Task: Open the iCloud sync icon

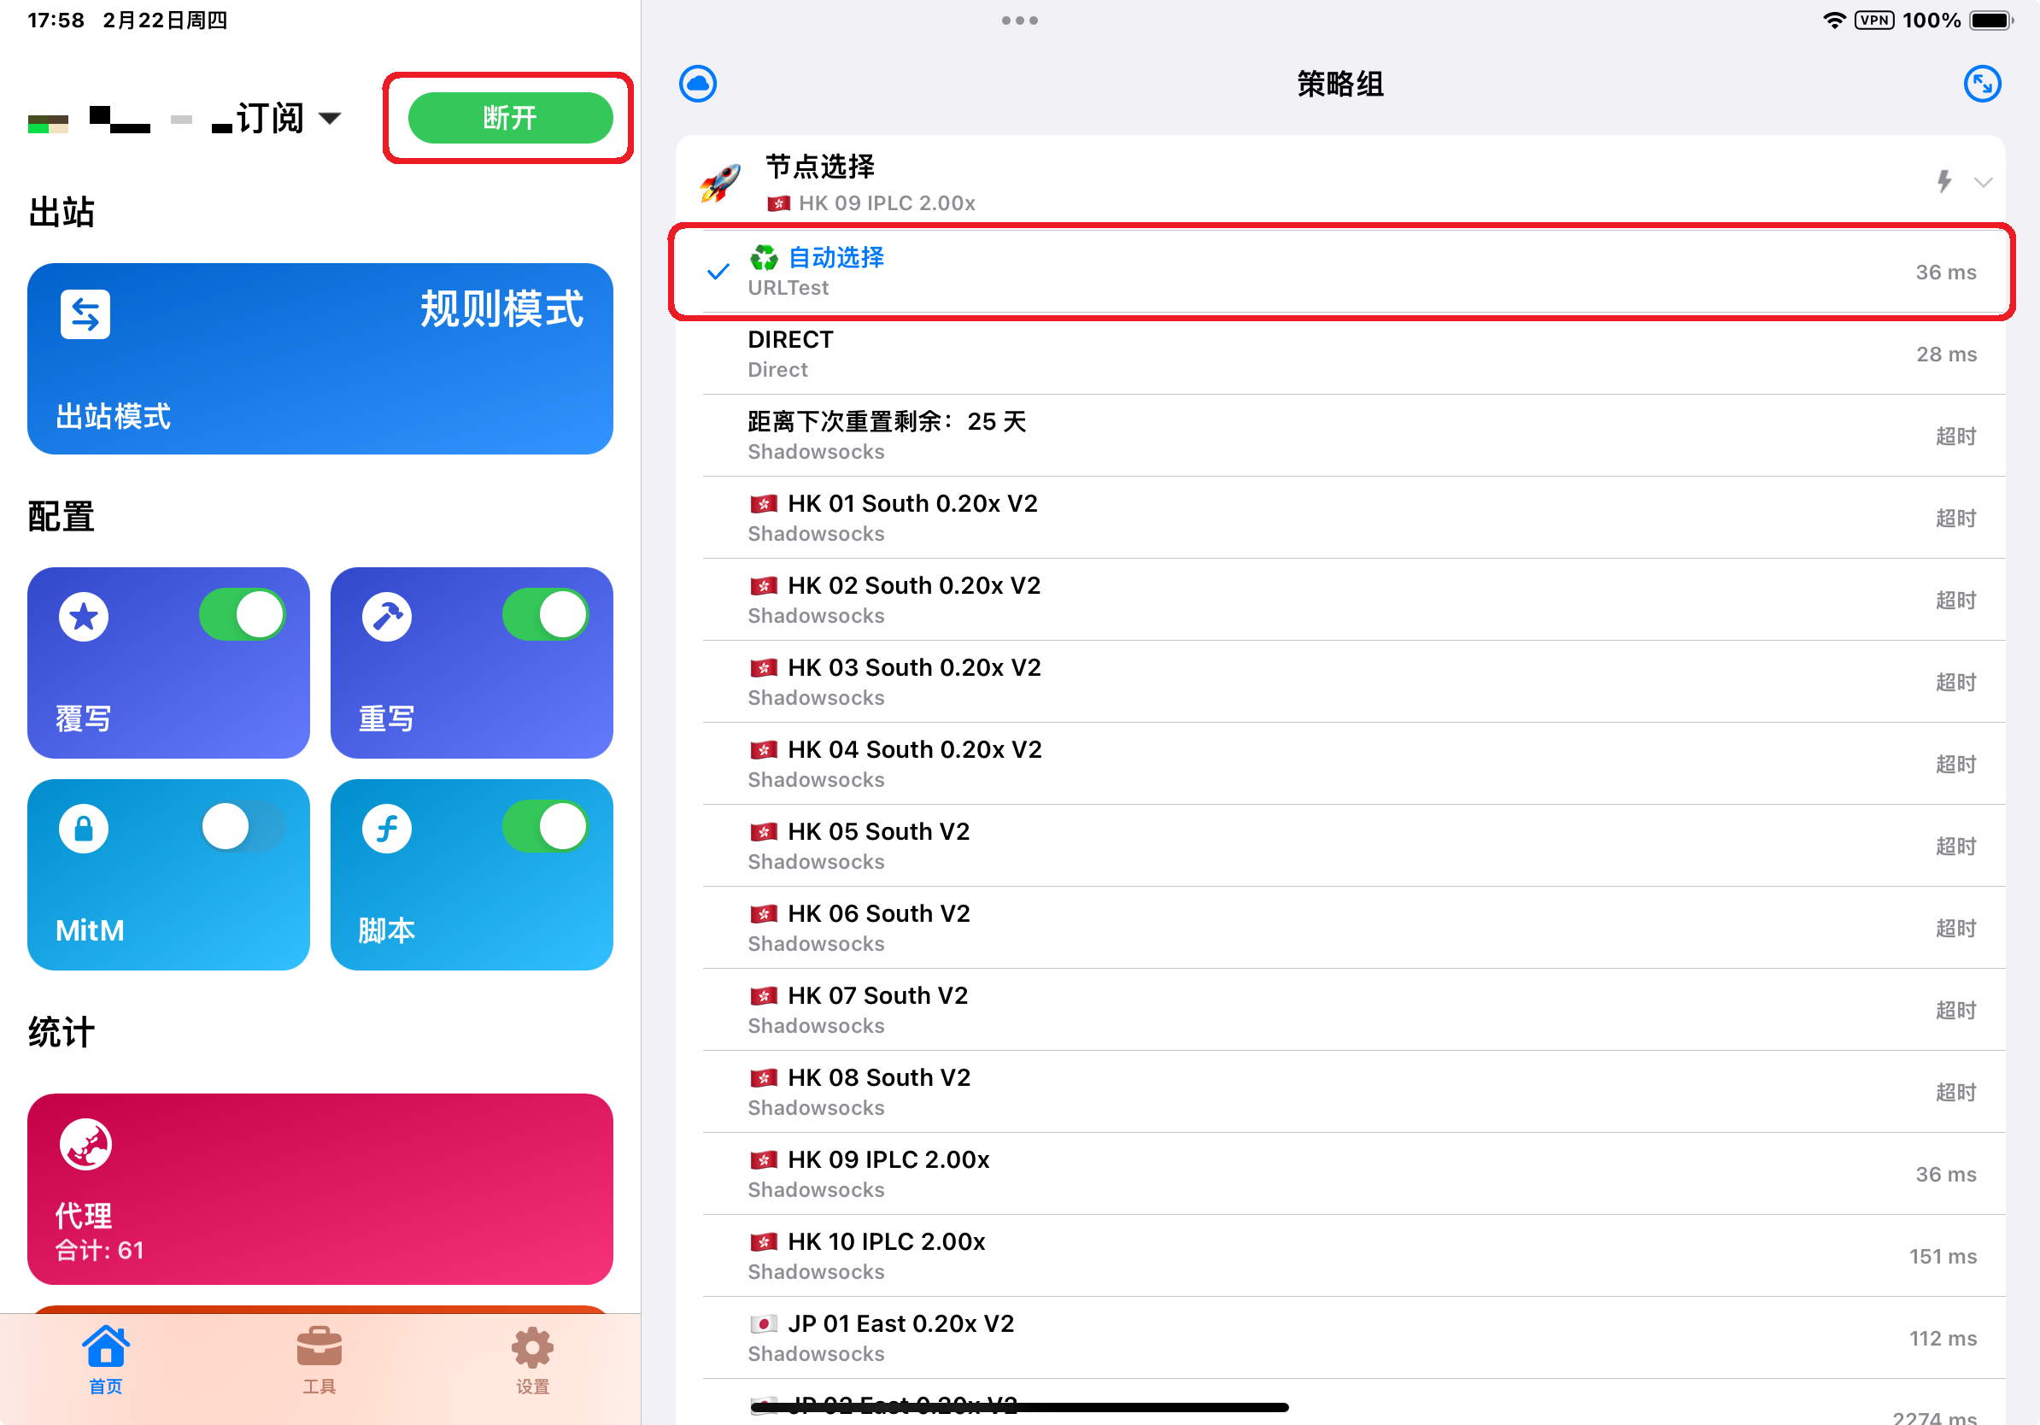Action: pos(700,84)
